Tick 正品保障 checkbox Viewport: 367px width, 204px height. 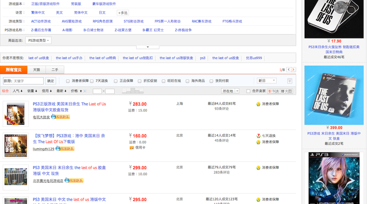pyautogui.click(x=116, y=81)
